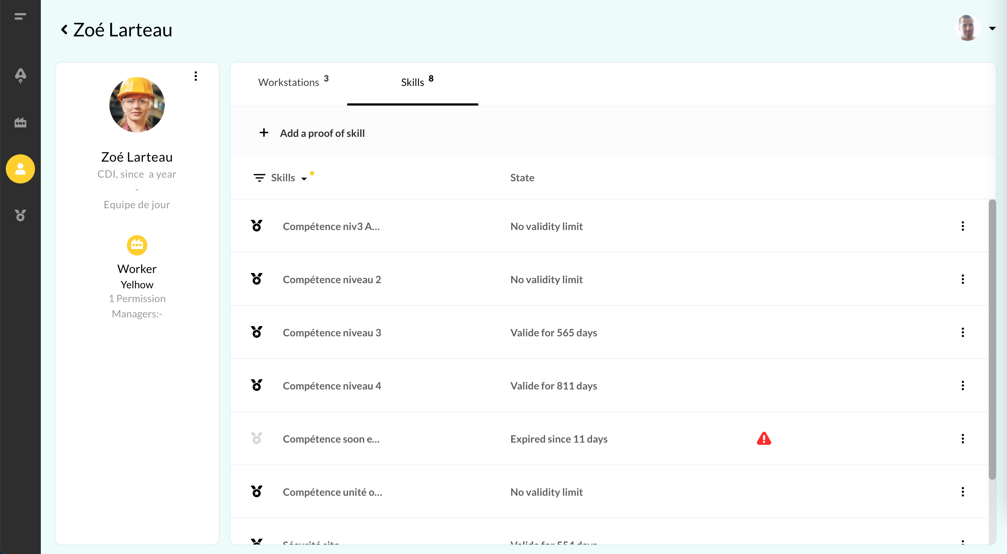Screen dimensions: 1007x554
Task: Open the Skills column filter icon
Action: click(259, 178)
